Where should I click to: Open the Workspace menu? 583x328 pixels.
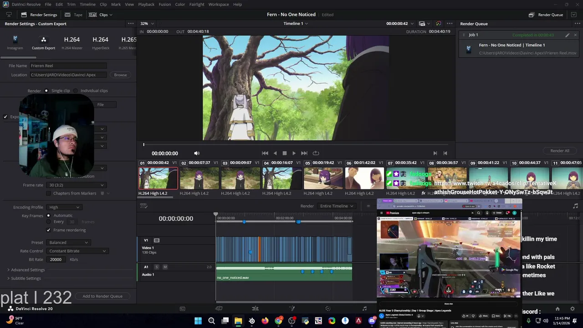click(219, 4)
